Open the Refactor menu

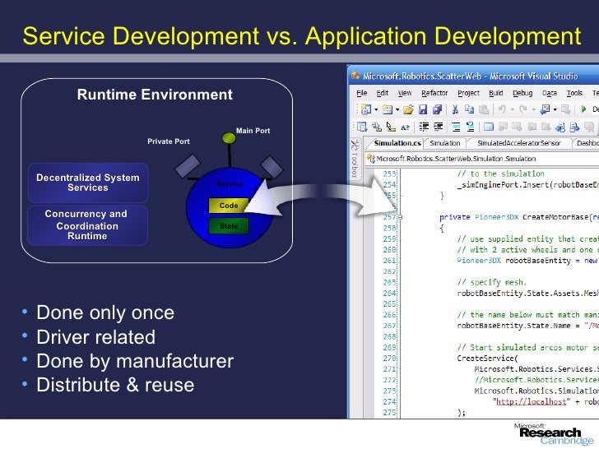[x=434, y=93]
